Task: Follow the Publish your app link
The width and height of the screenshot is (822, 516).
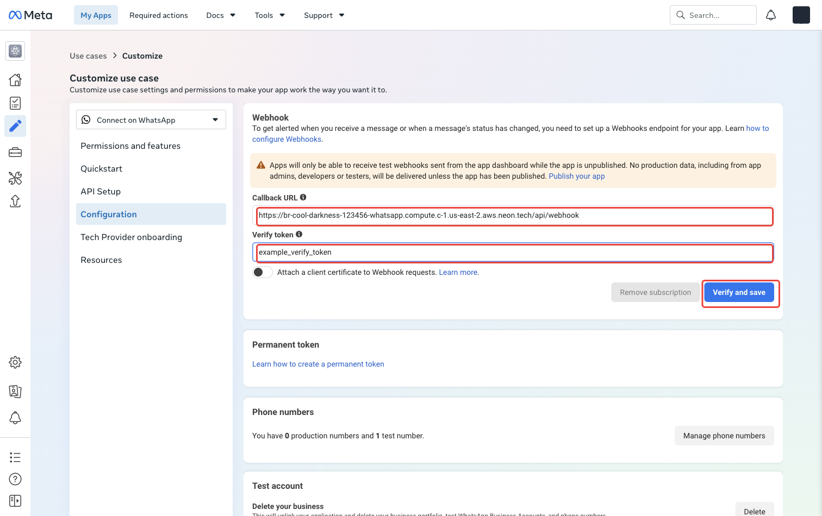Action: [577, 176]
